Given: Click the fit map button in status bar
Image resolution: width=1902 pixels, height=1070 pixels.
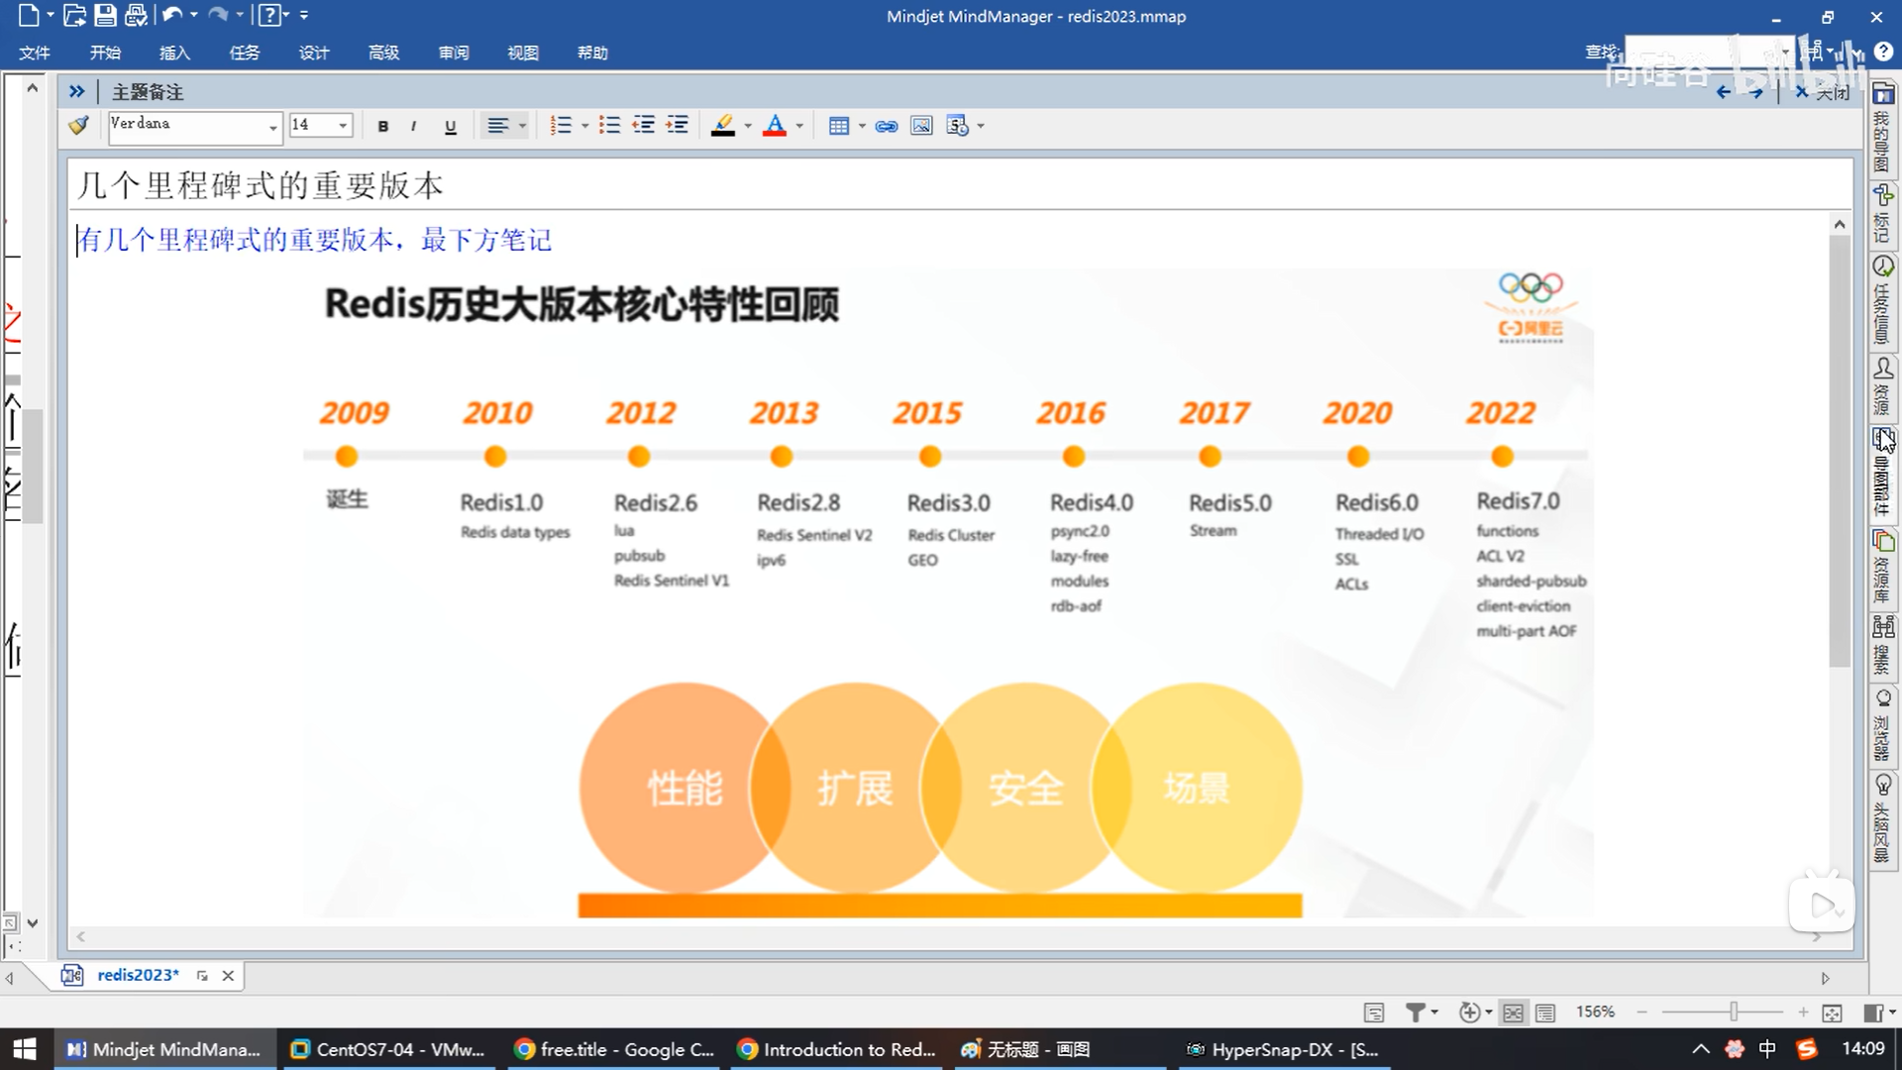Looking at the screenshot, I should (1832, 1013).
